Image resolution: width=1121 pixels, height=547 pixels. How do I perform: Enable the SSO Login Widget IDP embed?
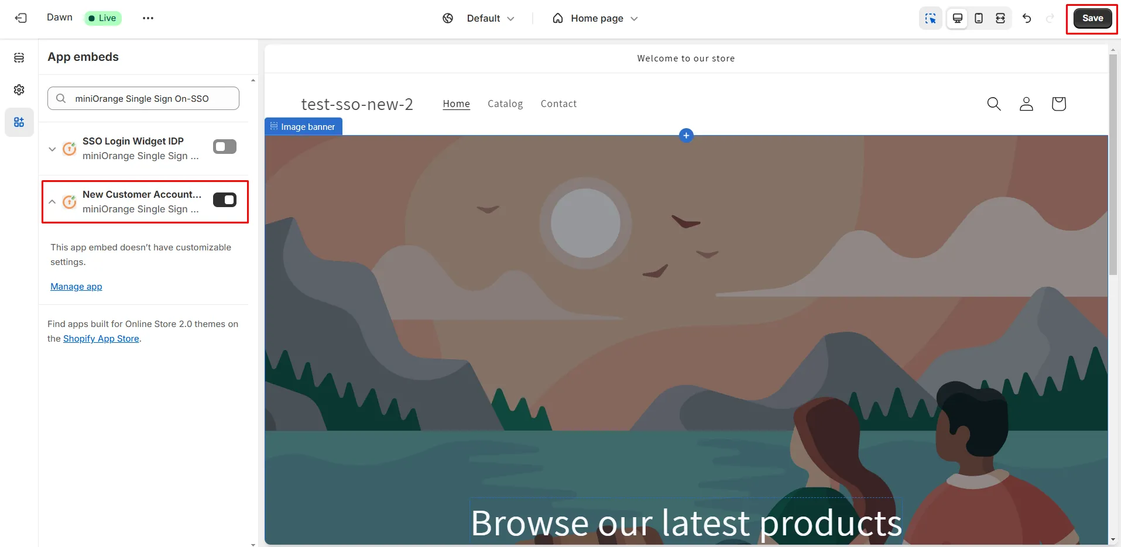(x=225, y=146)
